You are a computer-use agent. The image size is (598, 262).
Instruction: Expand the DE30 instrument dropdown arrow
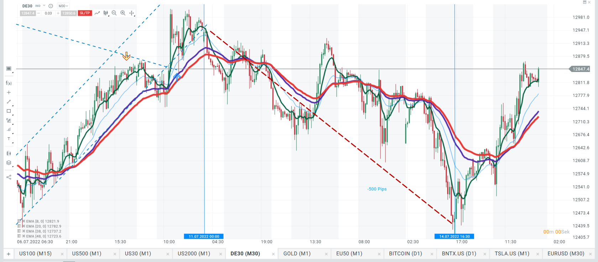pyautogui.click(x=44, y=6)
